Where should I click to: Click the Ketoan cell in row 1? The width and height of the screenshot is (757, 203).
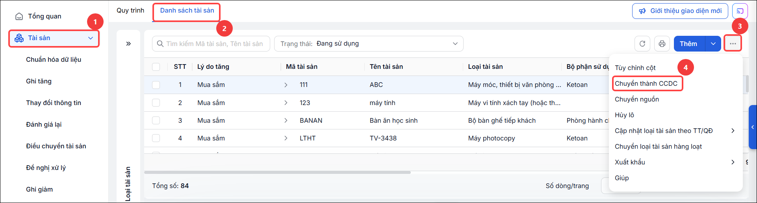[x=577, y=85]
